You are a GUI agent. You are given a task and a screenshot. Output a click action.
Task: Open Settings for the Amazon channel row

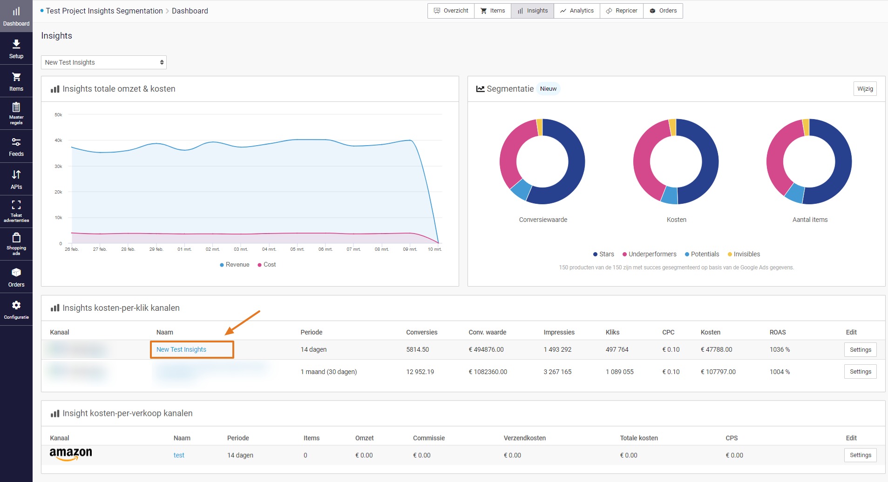[x=860, y=455]
